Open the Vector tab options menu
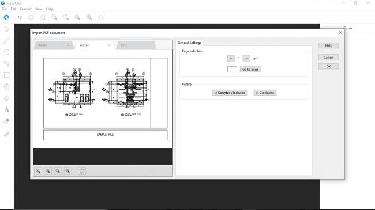This screenshot has height=210, width=375. (109, 45)
